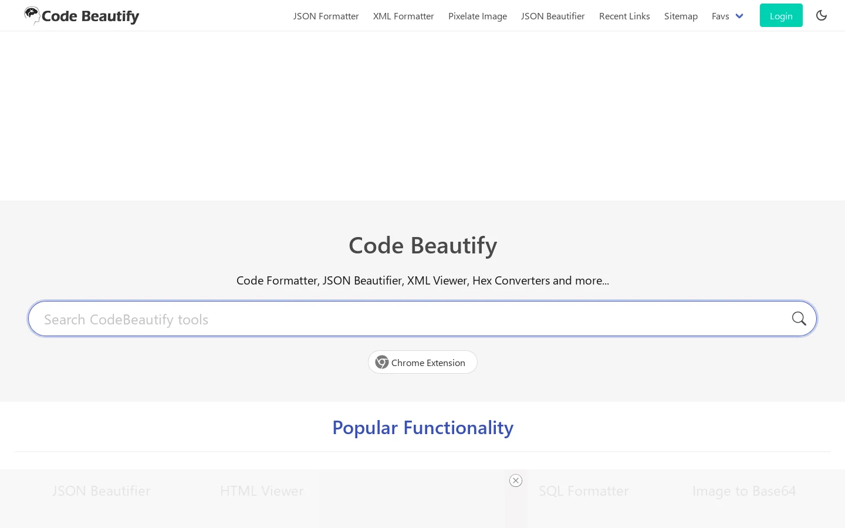The height and width of the screenshot is (528, 845).
Task: Click the Code Beautify brand name text
Action: point(90,16)
